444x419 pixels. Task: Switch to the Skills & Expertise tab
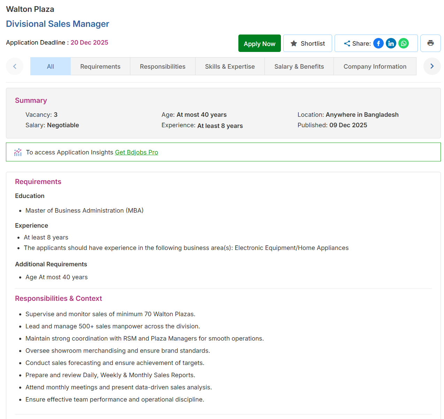click(230, 66)
